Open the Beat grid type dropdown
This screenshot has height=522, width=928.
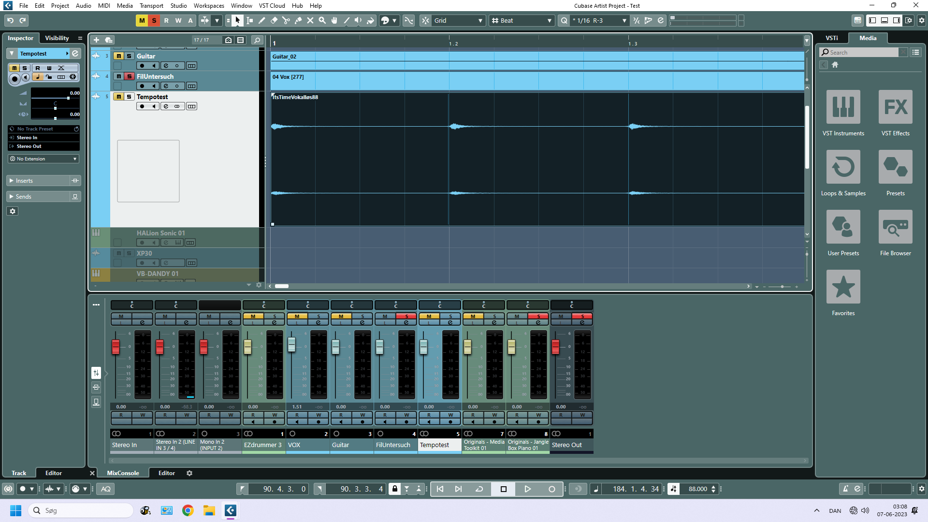521,20
